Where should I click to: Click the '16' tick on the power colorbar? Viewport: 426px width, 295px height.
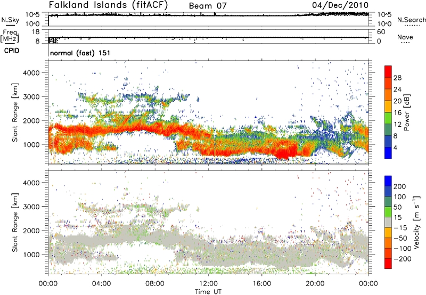click(x=397, y=113)
